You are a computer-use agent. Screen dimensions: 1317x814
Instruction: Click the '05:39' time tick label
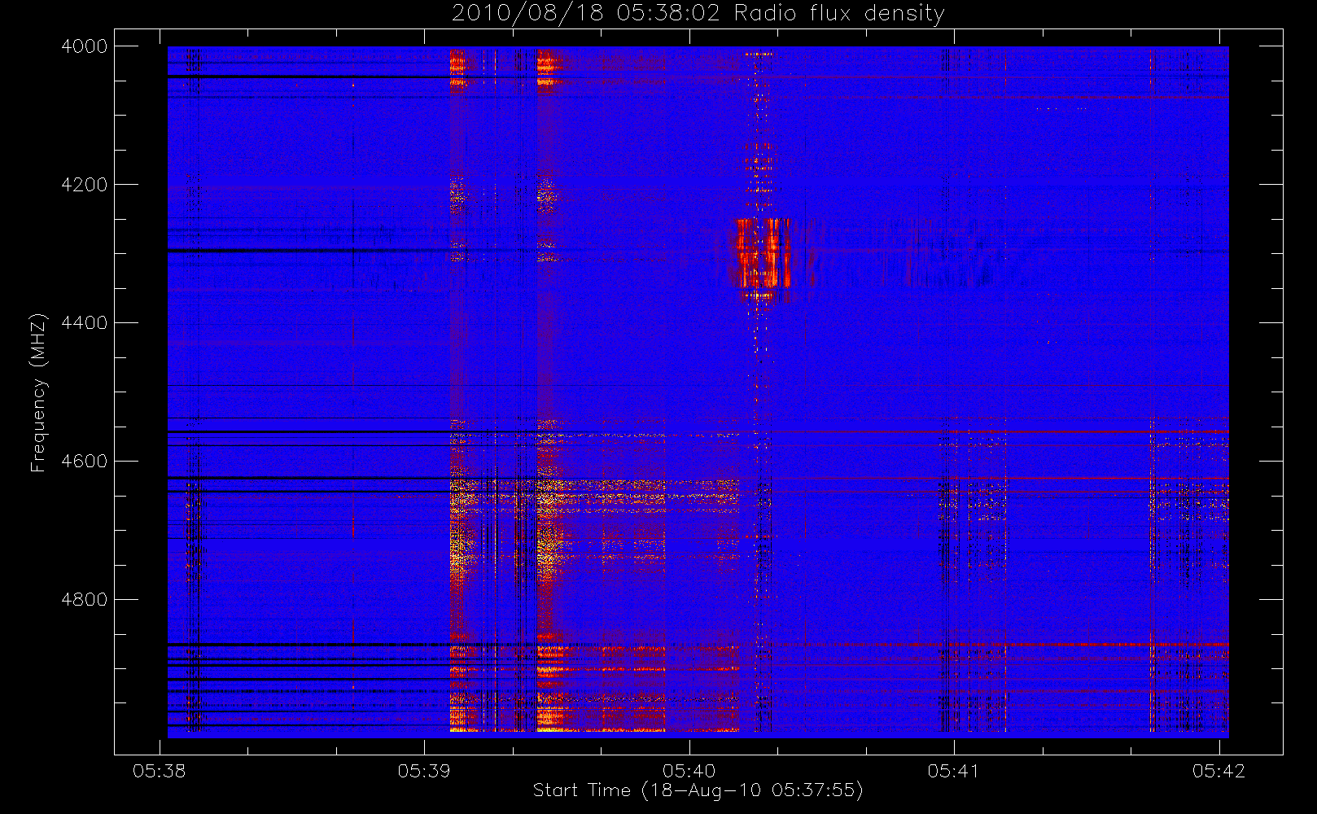(x=424, y=771)
